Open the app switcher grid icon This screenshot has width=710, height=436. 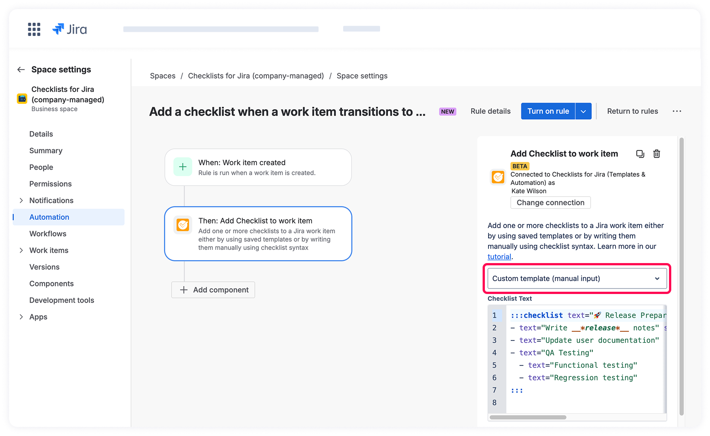[34, 29]
